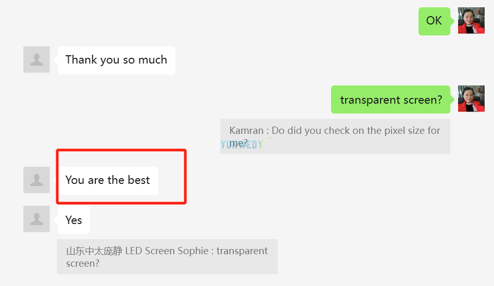Click LED Screen Sophie text in quote
The height and width of the screenshot is (286, 494).
click(167, 251)
